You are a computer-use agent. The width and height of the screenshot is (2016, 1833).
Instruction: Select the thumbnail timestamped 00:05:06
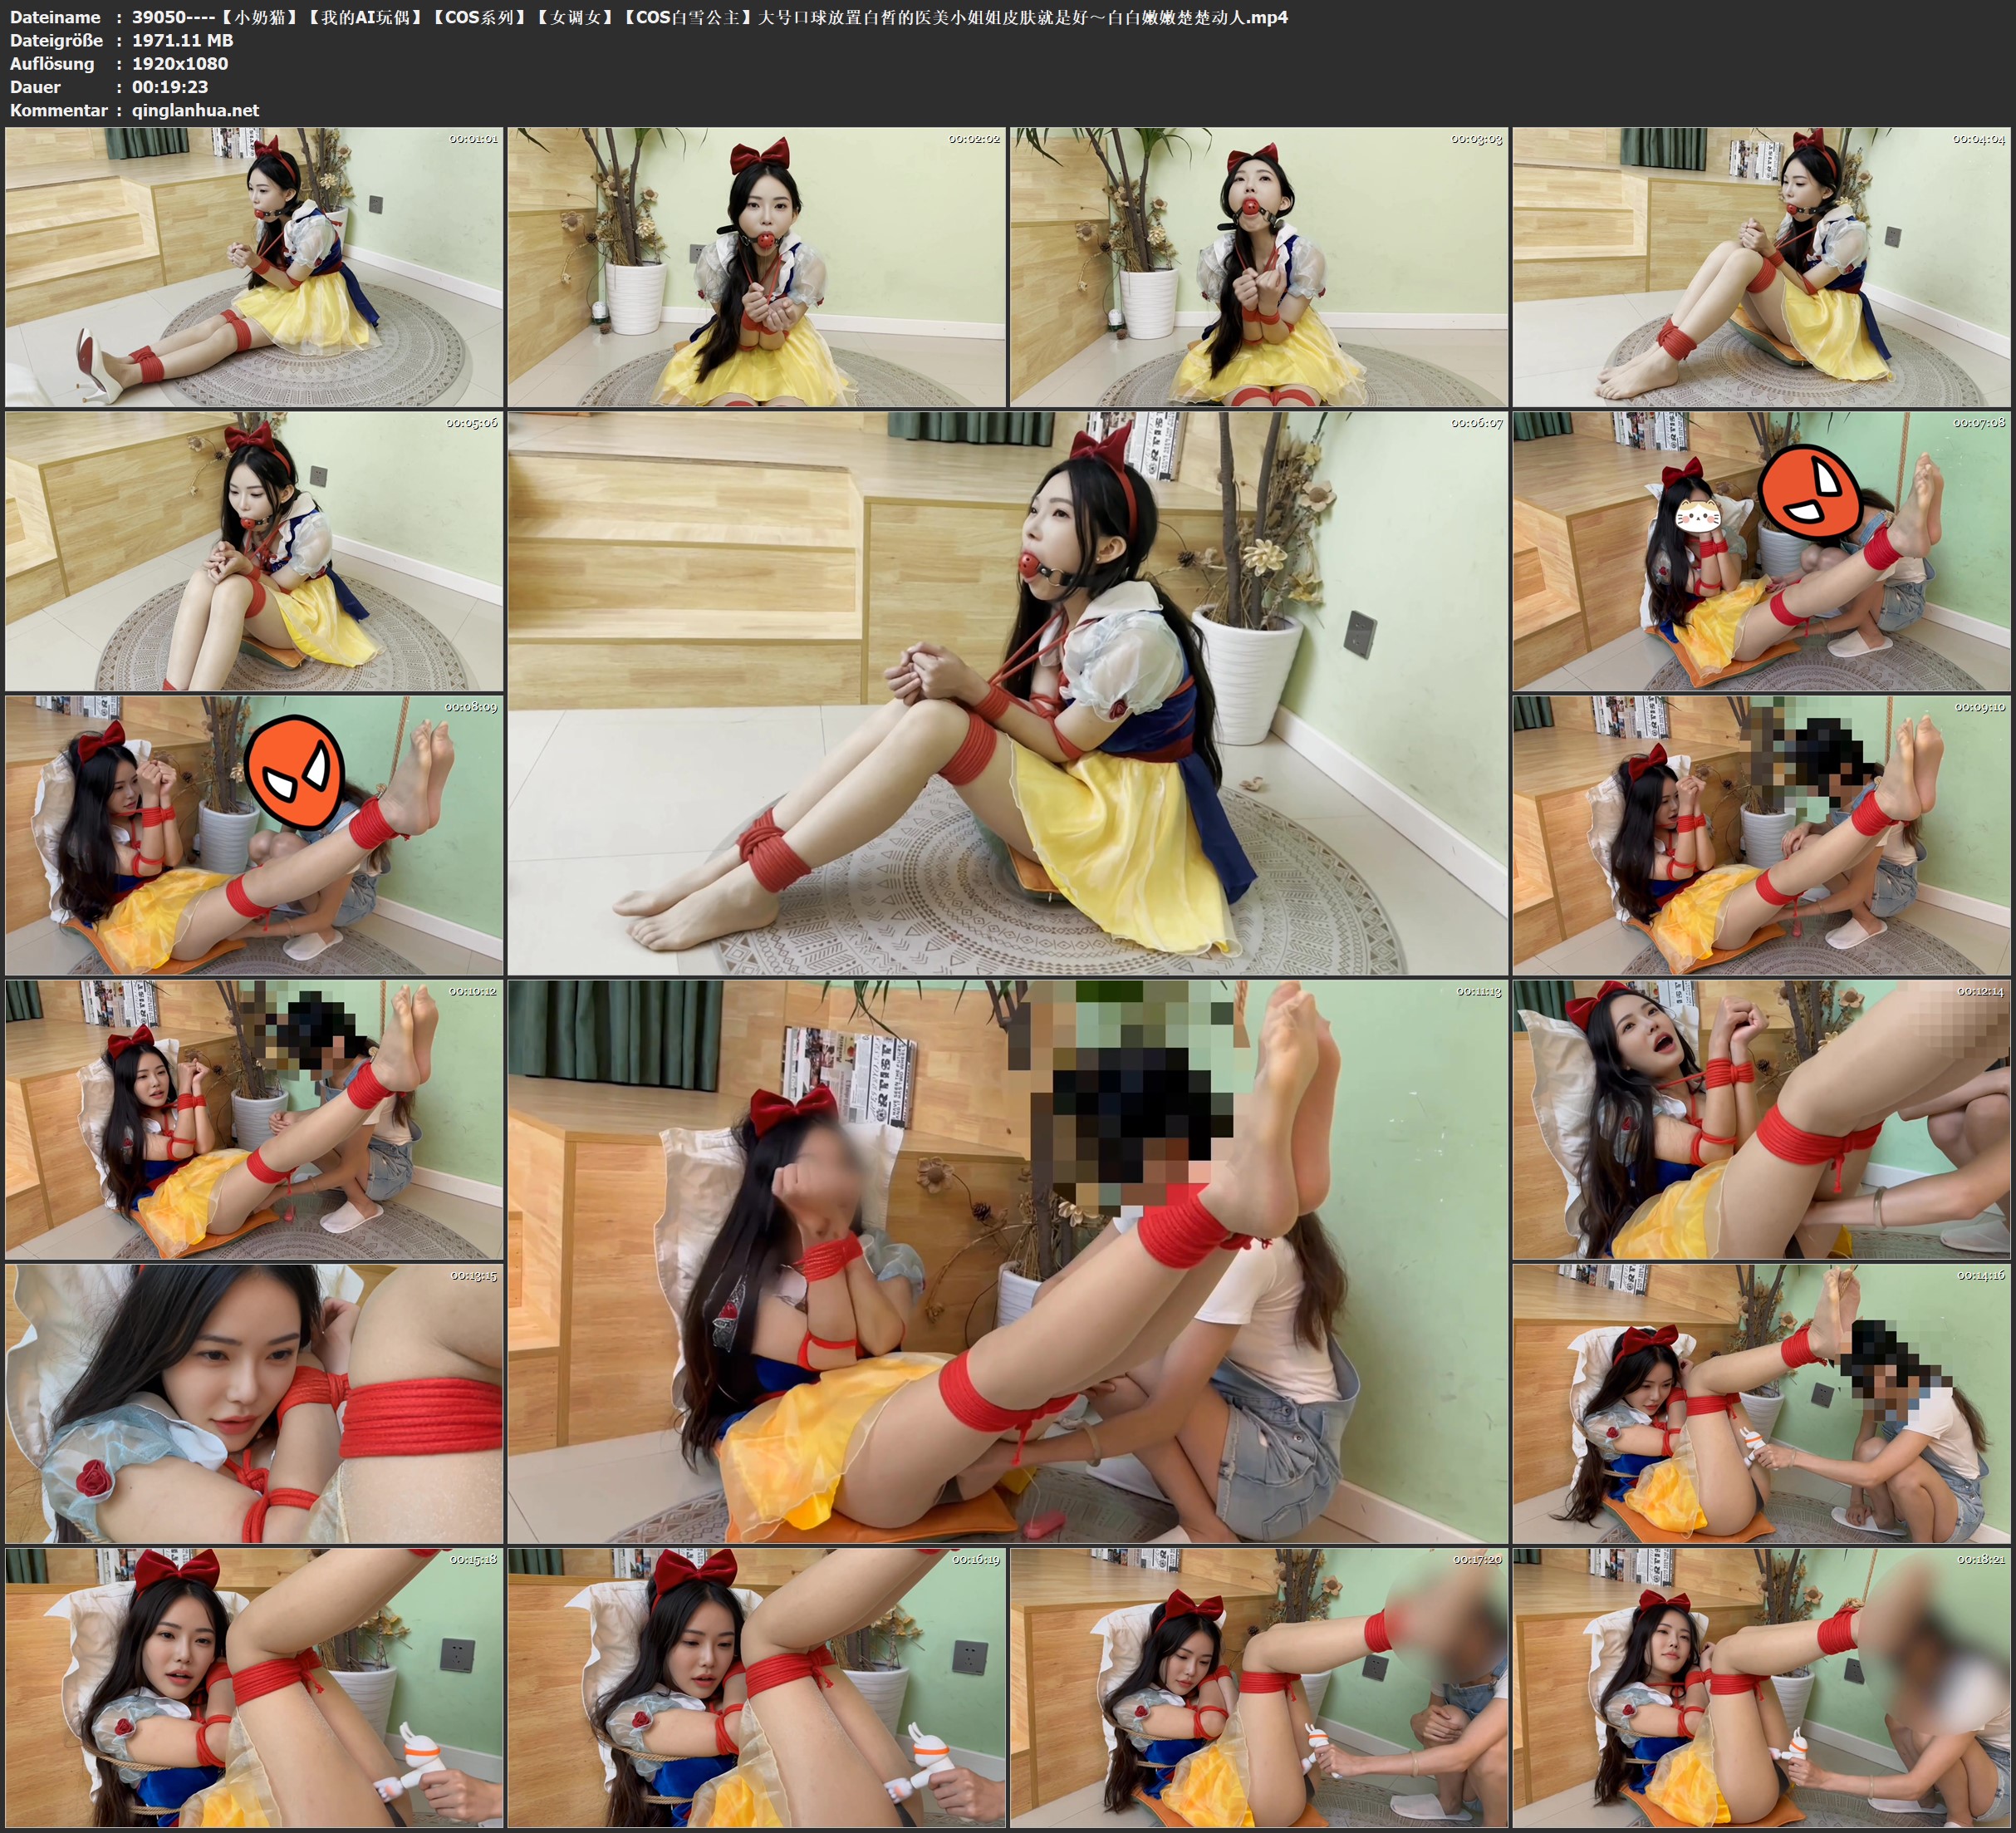tap(254, 550)
